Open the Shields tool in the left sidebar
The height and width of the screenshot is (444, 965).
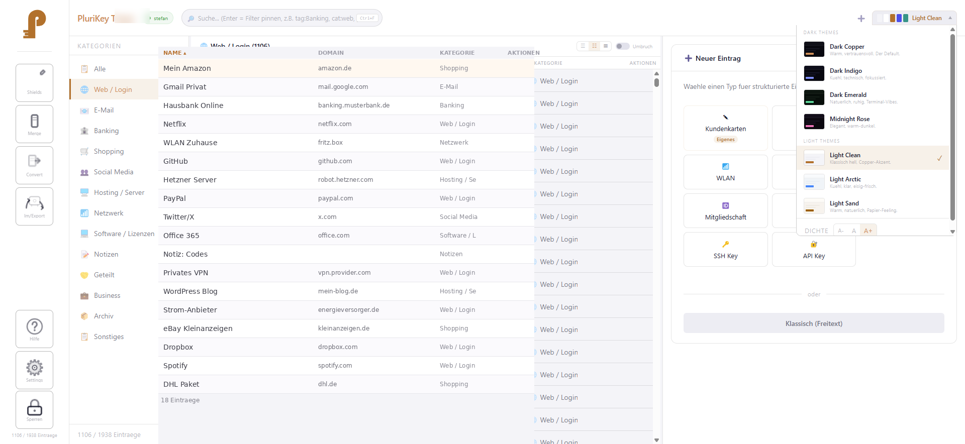[34, 82]
